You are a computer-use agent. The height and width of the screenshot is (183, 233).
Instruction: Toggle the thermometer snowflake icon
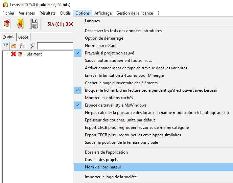tap(22, 46)
